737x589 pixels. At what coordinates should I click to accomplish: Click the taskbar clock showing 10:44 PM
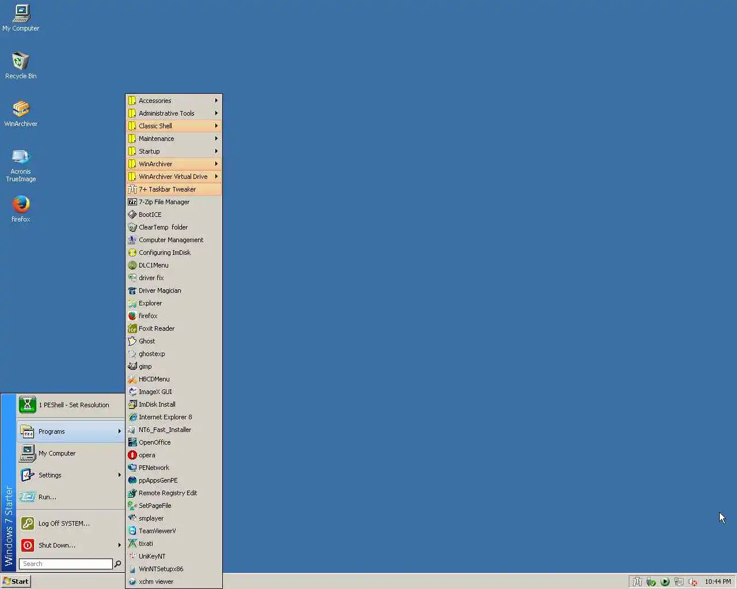point(717,582)
